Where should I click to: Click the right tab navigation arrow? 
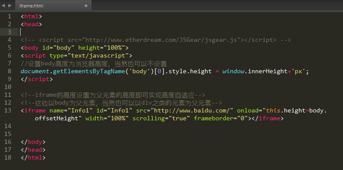(x=10, y=5)
